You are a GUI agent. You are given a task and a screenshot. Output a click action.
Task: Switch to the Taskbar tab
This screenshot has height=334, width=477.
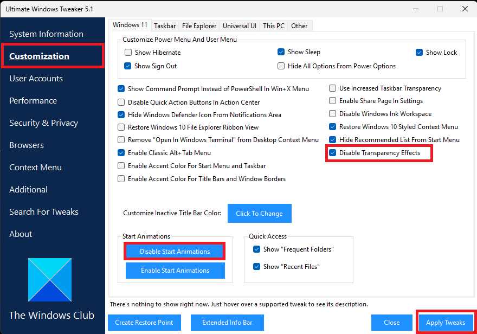164,25
